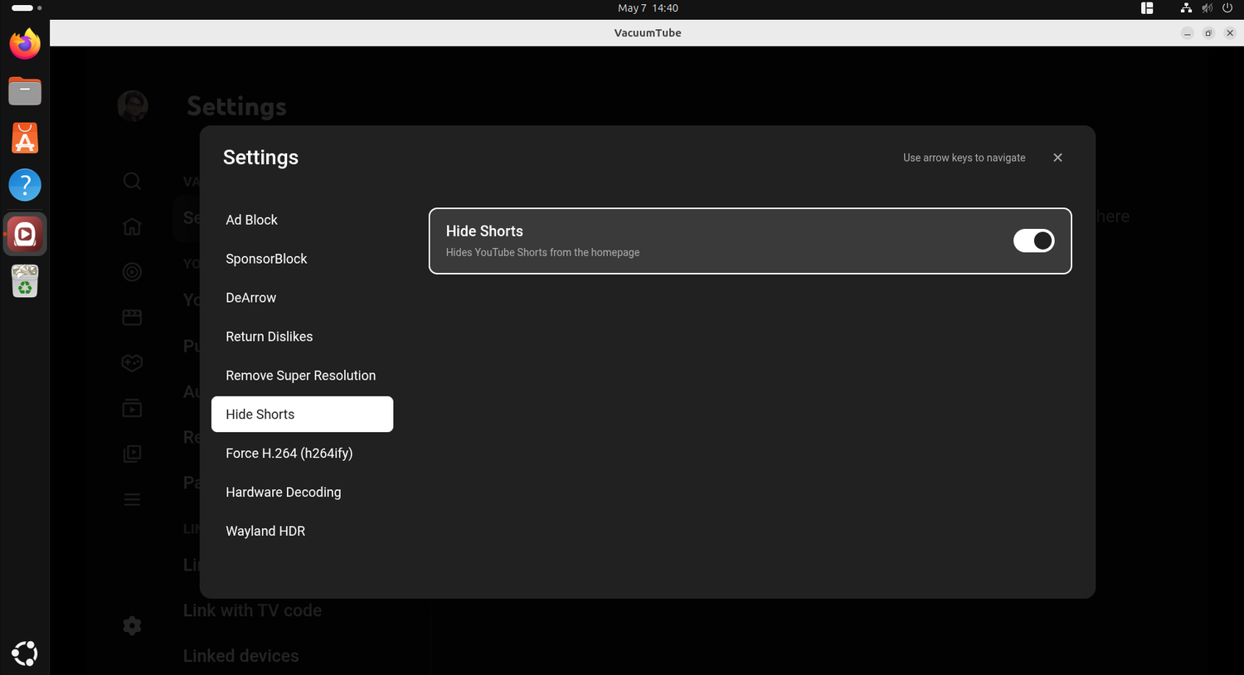The height and width of the screenshot is (675, 1244).
Task: Click the tiling layout icon in top bar
Action: pyautogui.click(x=1147, y=8)
